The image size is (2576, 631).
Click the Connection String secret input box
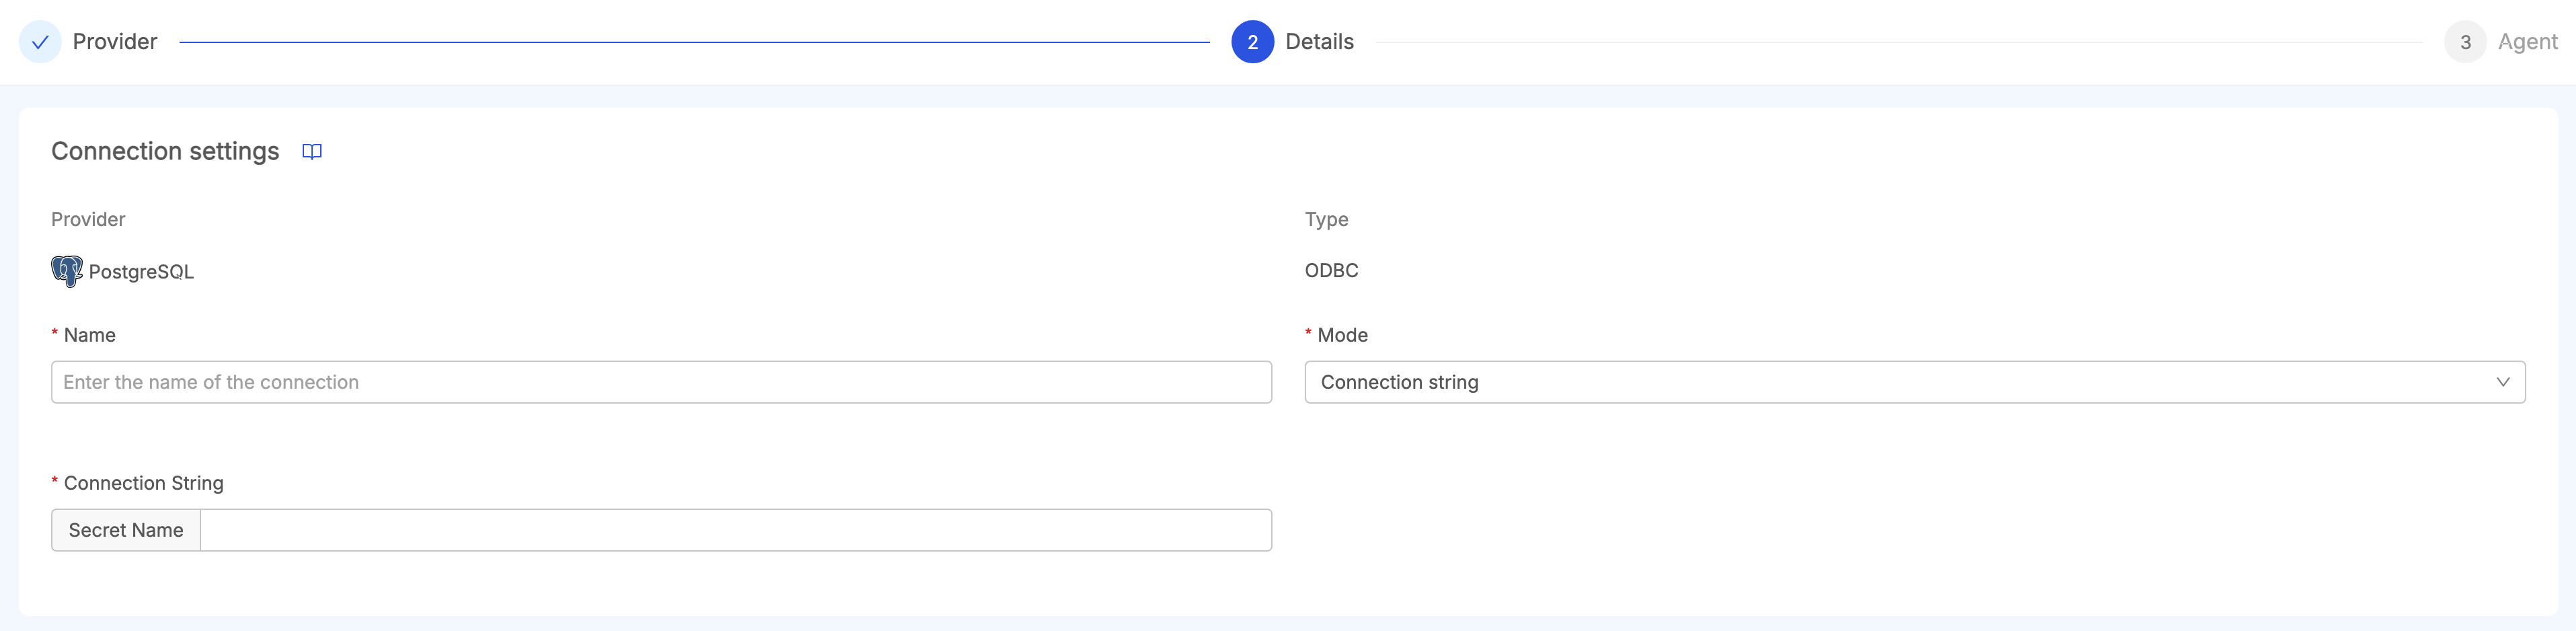click(735, 529)
